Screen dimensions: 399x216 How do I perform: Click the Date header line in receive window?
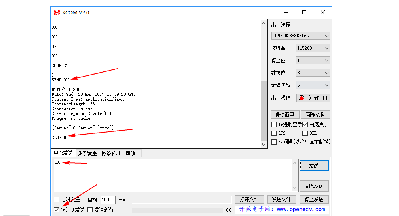tap(93, 95)
